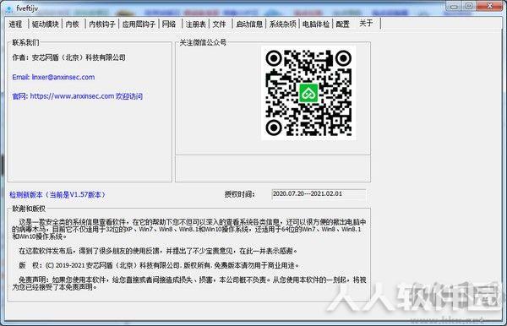Screen dimensions: 507x326
Task: Select the 内核 tab
Action: coord(73,24)
